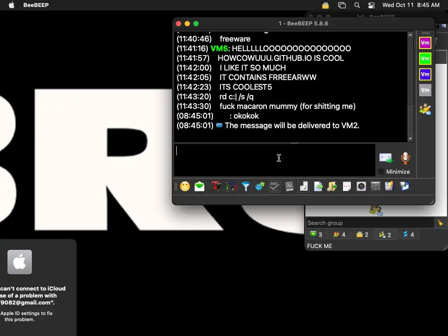This screenshot has height=336, width=448.
Task: Click message 'IT CONTAINS FRREEARWW'
Action: coord(268,77)
